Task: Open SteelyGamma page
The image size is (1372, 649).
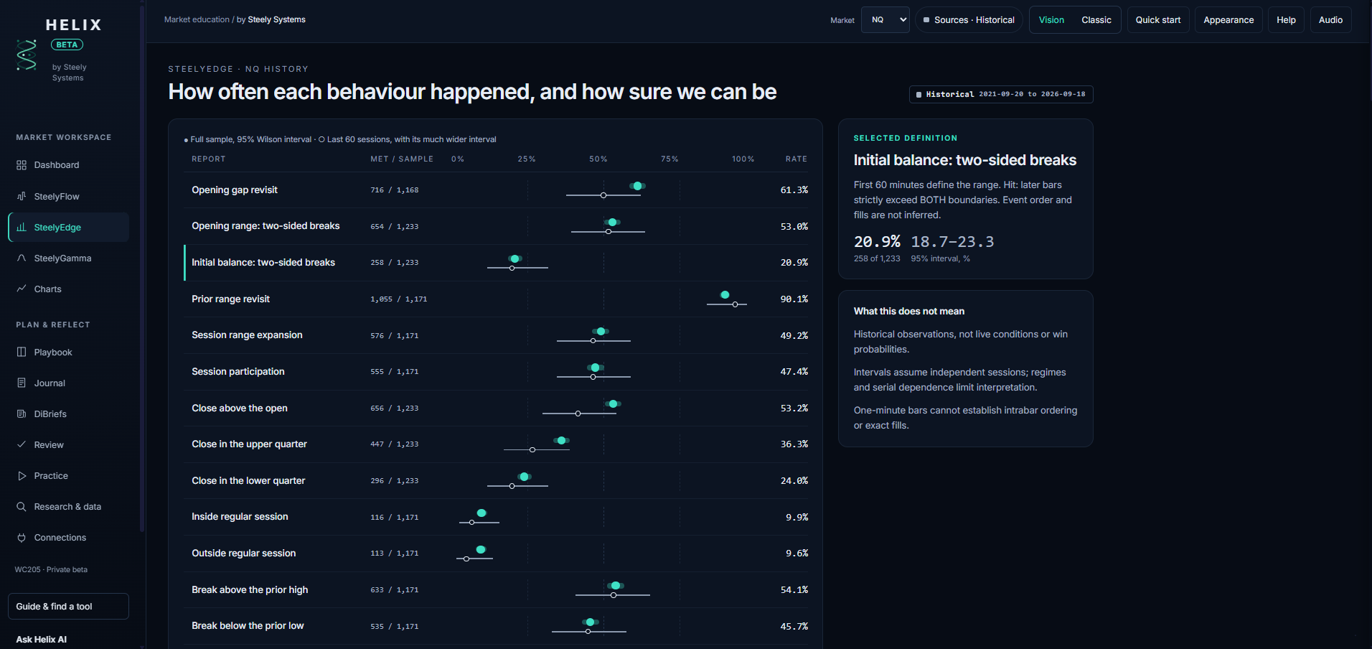Action: pyautogui.click(x=68, y=258)
